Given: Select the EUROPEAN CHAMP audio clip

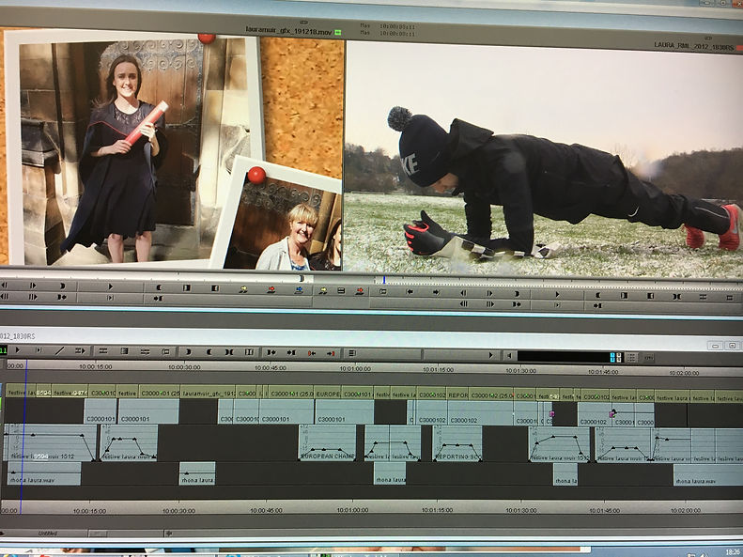Looking at the screenshot, I should [327, 442].
